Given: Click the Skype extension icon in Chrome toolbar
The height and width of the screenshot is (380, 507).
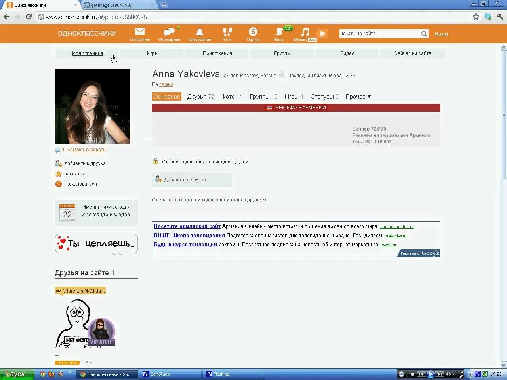Looking at the screenshot, I should tap(488, 17).
